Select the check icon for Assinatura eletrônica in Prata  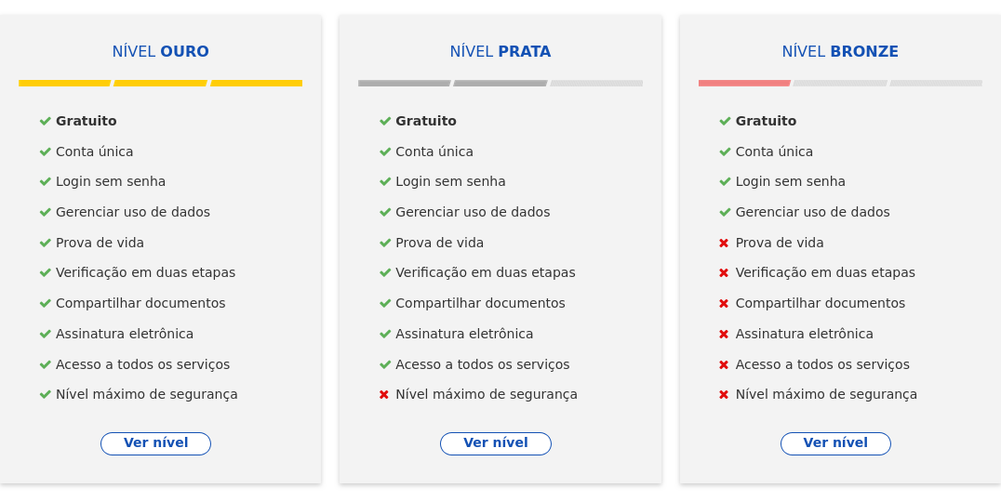pos(384,334)
